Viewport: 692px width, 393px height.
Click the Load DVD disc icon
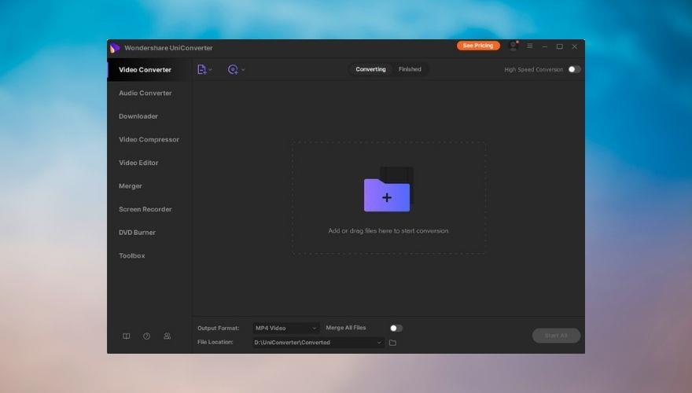tap(232, 69)
